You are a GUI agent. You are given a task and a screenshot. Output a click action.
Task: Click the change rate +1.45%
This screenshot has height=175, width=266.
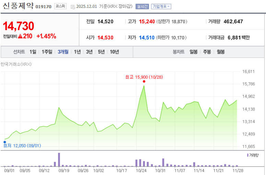pyautogui.click(x=46, y=36)
